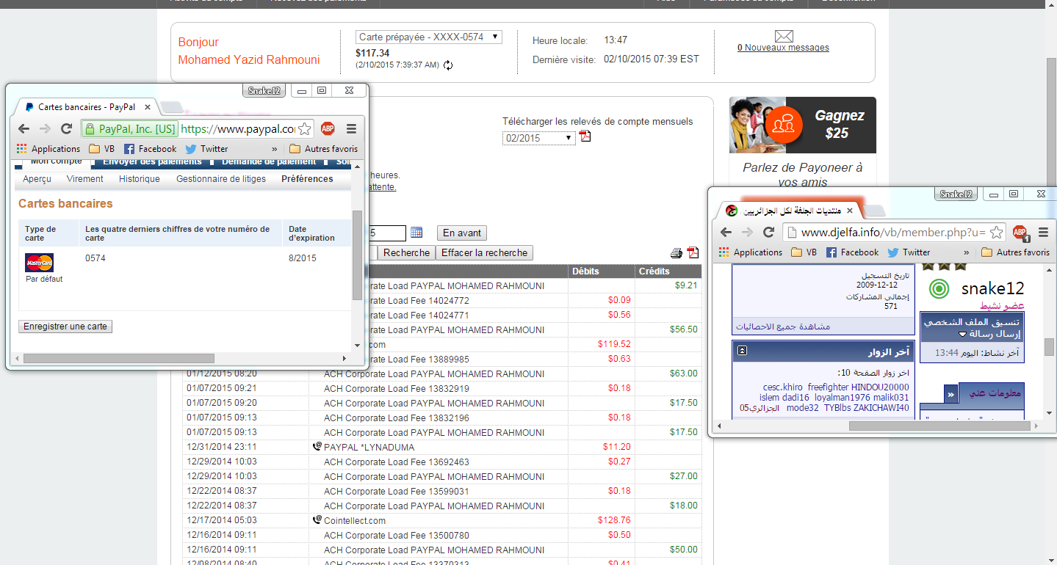Click the Recherche button

click(x=406, y=252)
